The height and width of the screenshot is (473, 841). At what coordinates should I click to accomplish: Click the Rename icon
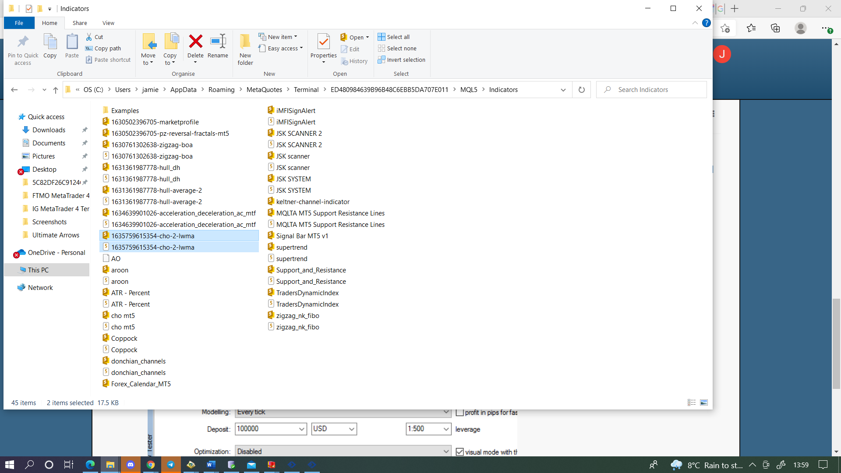pyautogui.click(x=218, y=42)
